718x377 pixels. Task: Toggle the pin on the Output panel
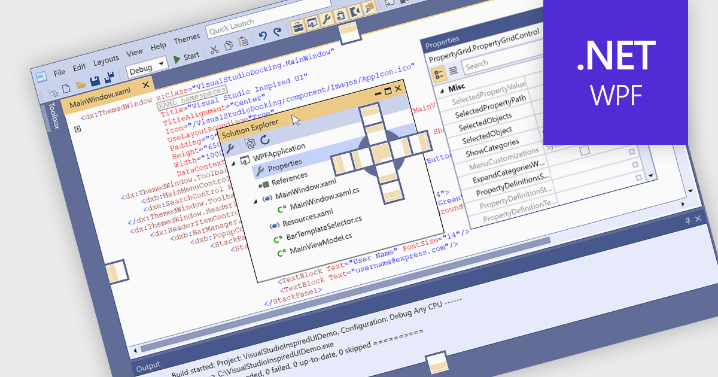click(x=688, y=220)
